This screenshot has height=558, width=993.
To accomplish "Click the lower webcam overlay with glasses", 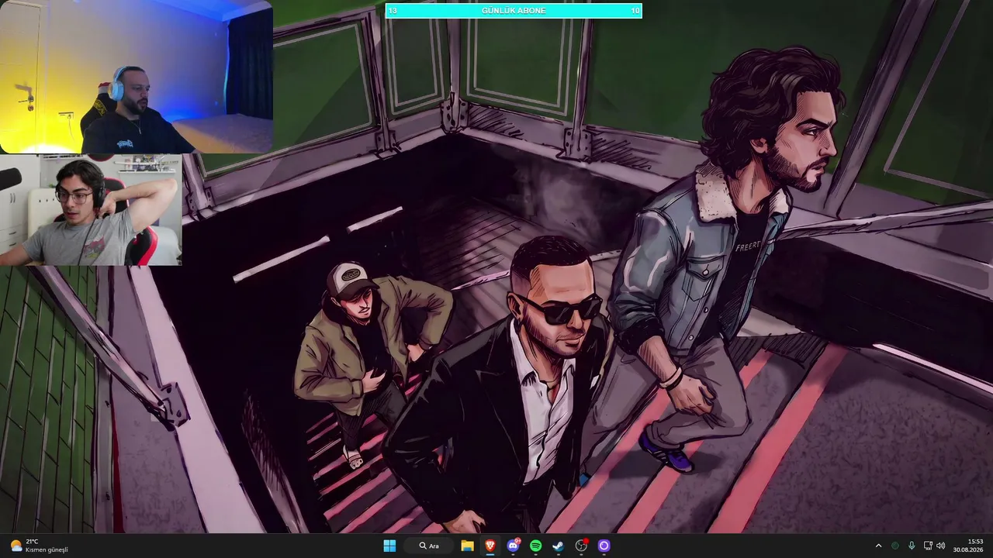I will pos(91,210).
